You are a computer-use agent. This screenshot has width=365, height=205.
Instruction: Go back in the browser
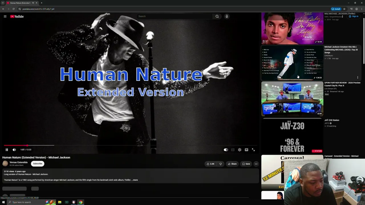tap(3, 9)
